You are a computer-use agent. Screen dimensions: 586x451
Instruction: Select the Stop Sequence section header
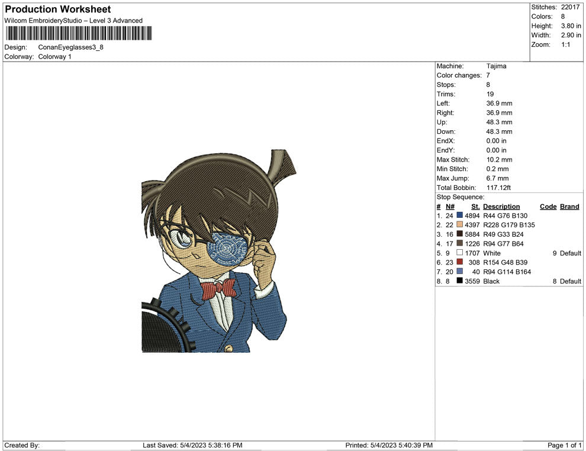(x=460, y=196)
